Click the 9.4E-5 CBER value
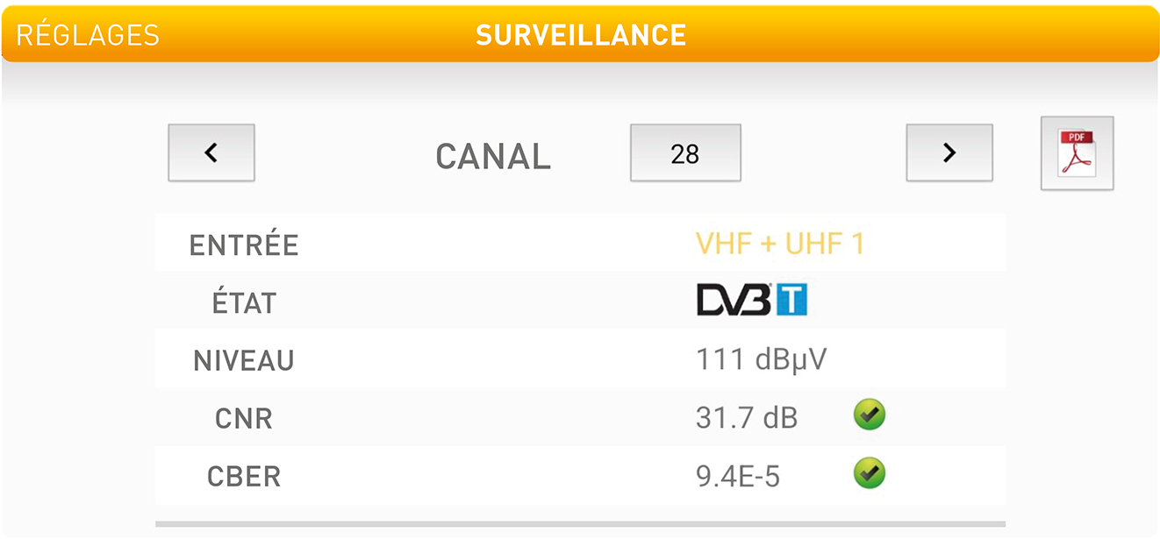The width and height of the screenshot is (1160, 539). [x=737, y=477]
